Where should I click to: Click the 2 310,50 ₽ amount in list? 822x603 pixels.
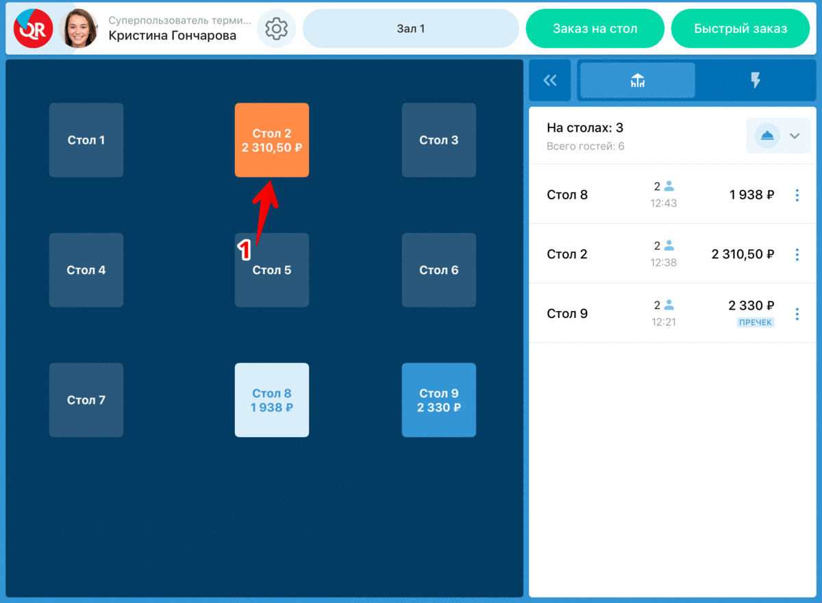743,254
